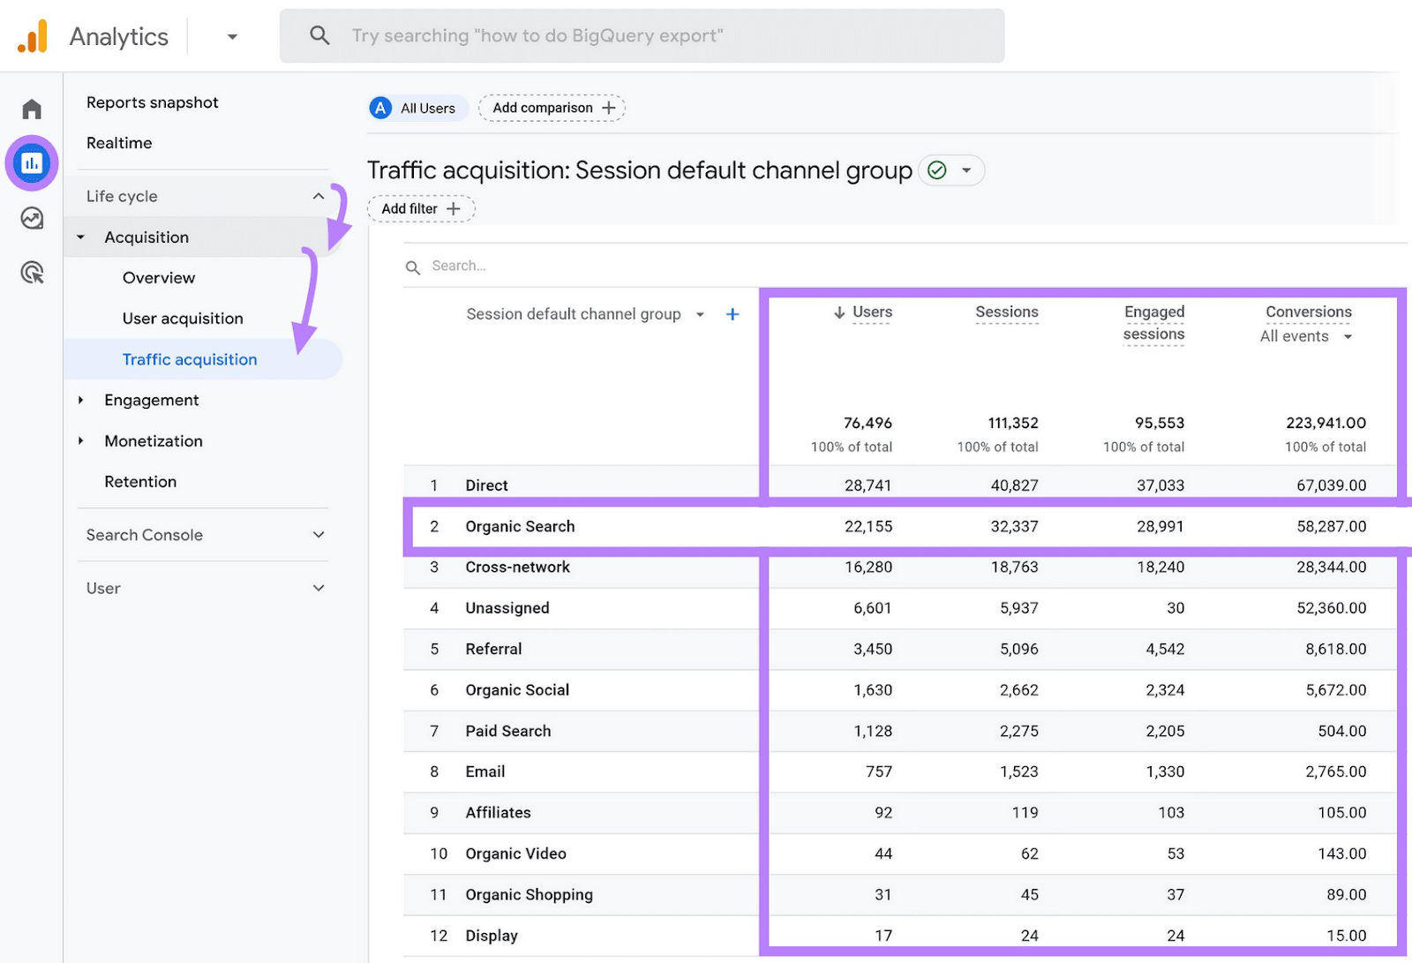Click the magnifier icon in the table search
The image size is (1412, 963).
click(x=413, y=266)
